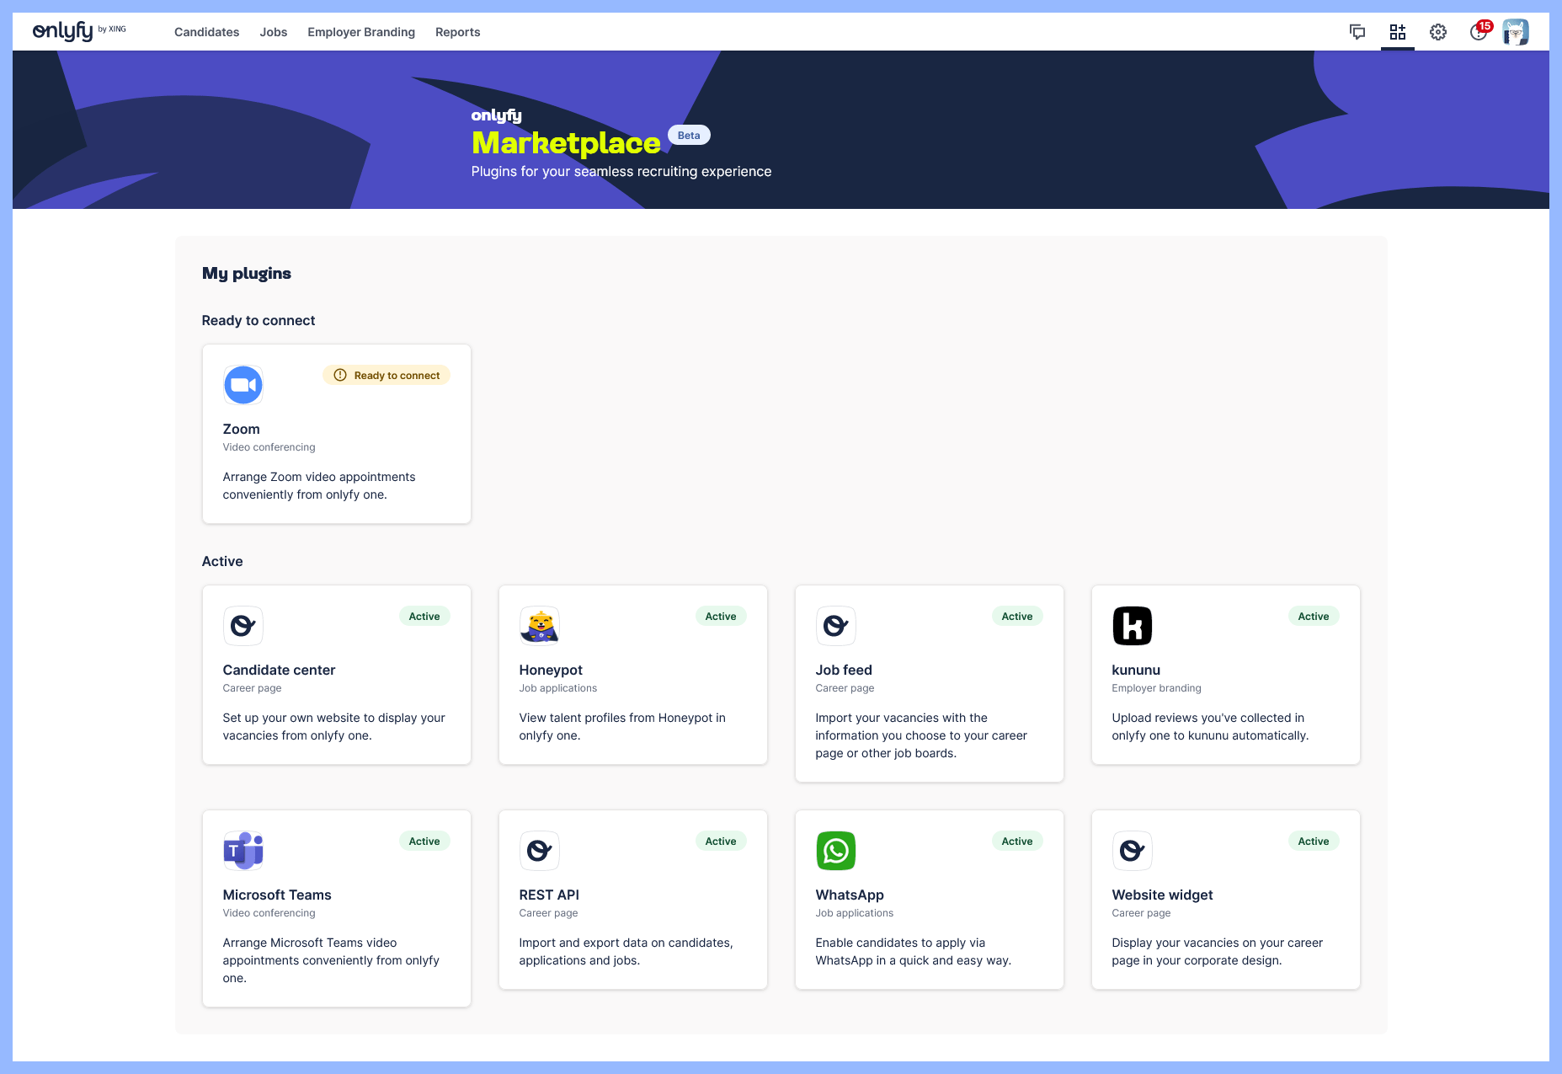Viewport: 1562px width, 1074px height.
Task: Open notifications with 15 badge
Action: point(1479,32)
